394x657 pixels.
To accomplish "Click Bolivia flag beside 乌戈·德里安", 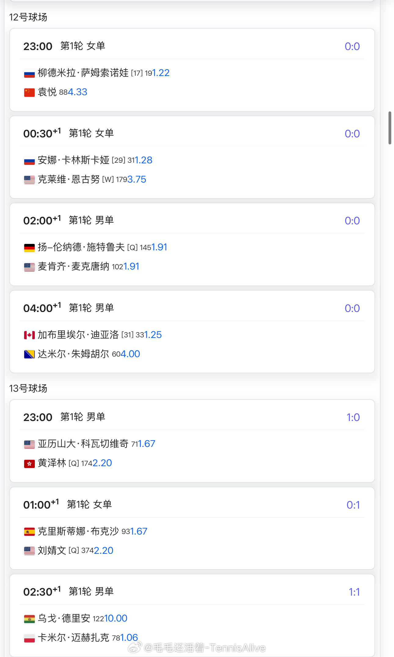I will coord(29,619).
